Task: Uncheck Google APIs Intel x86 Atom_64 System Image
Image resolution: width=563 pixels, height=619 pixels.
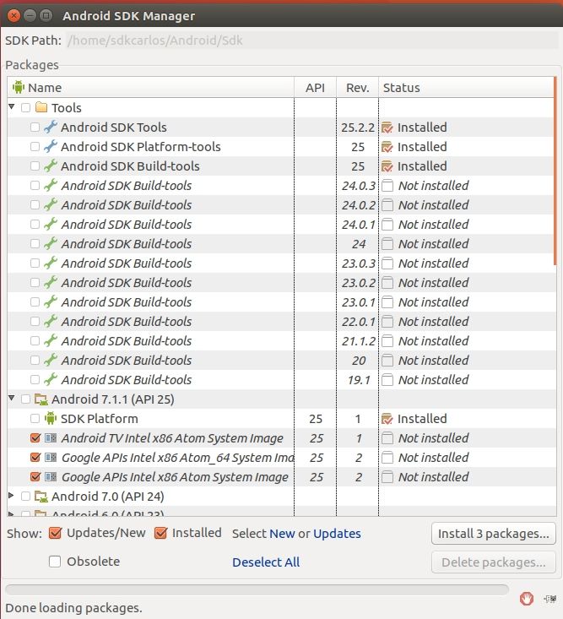Action: point(35,457)
